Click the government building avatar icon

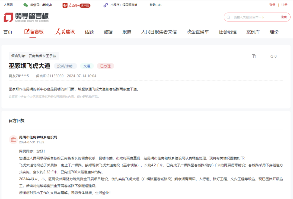click(13, 139)
